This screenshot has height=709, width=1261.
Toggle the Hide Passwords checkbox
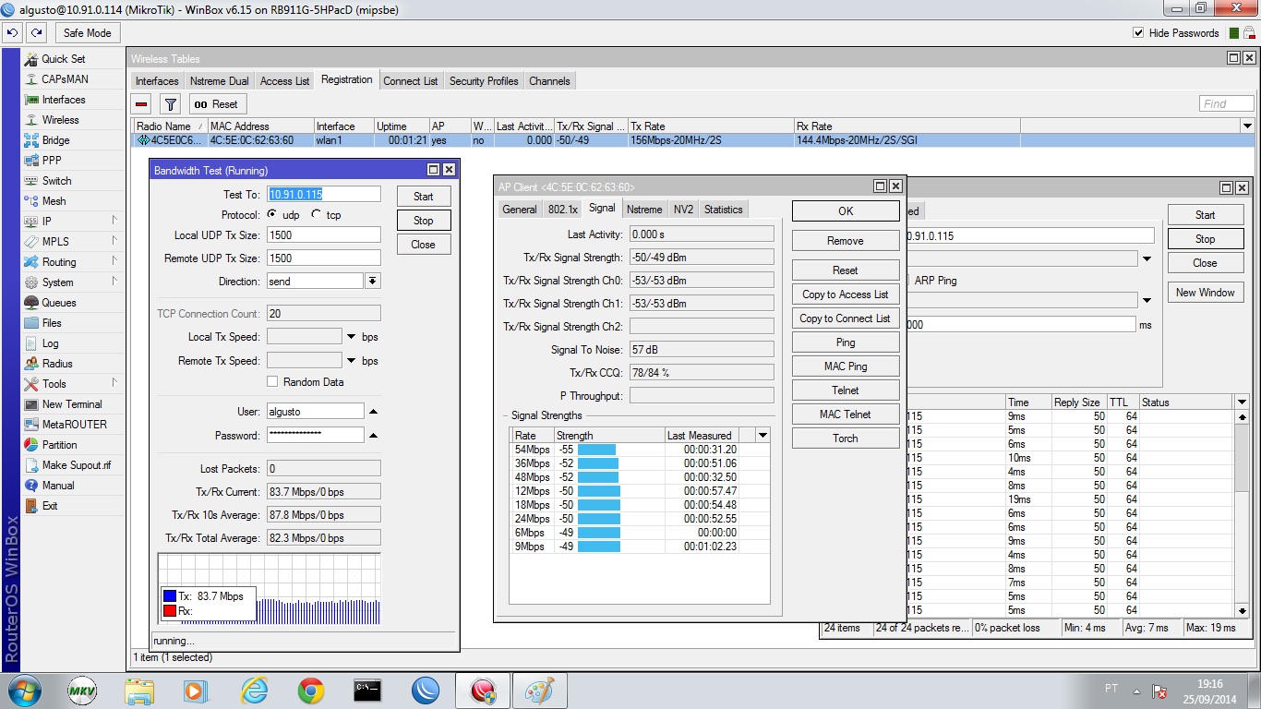pos(1138,33)
